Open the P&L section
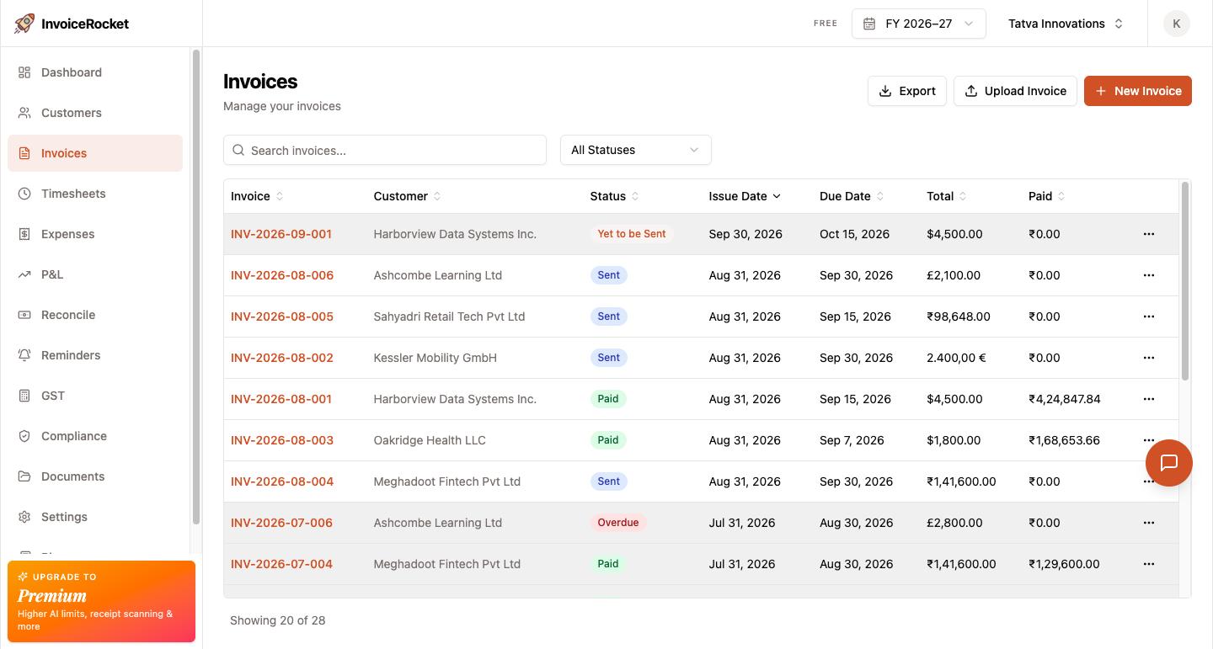 95,274
